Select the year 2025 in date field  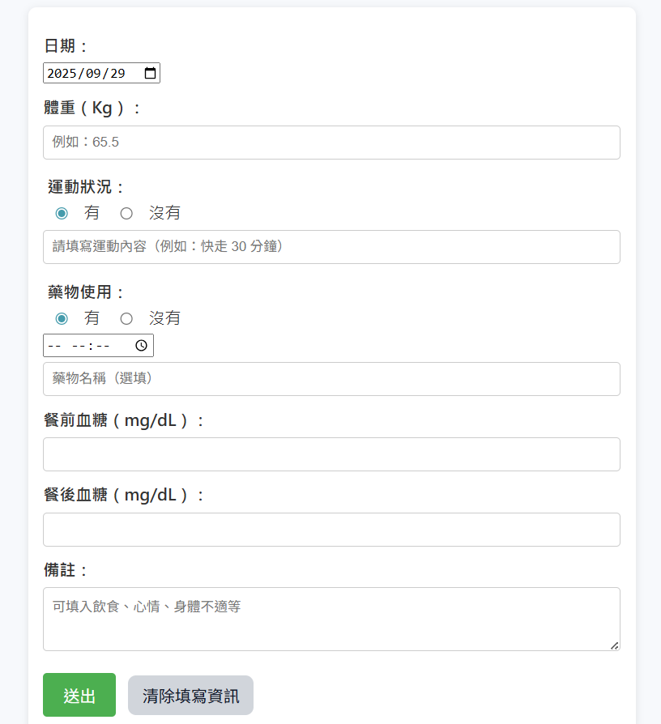[61, 73]
